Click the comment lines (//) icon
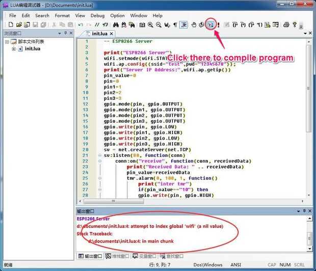The width and height of the screenshot is (316, 271). (x=97, y=25)
